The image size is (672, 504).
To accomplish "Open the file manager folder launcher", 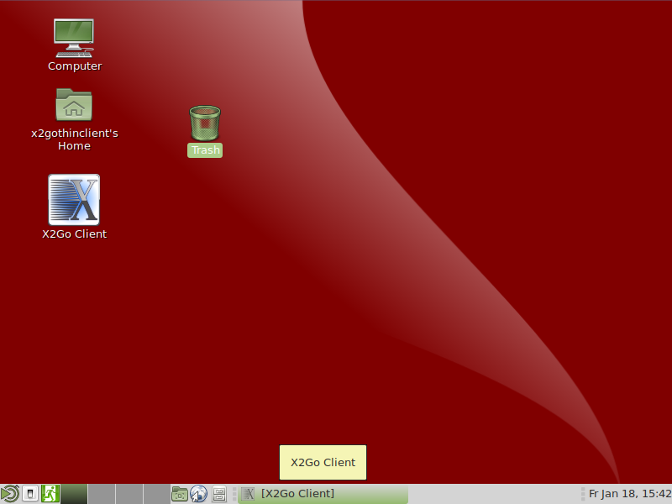I will (x=180, y=494).
